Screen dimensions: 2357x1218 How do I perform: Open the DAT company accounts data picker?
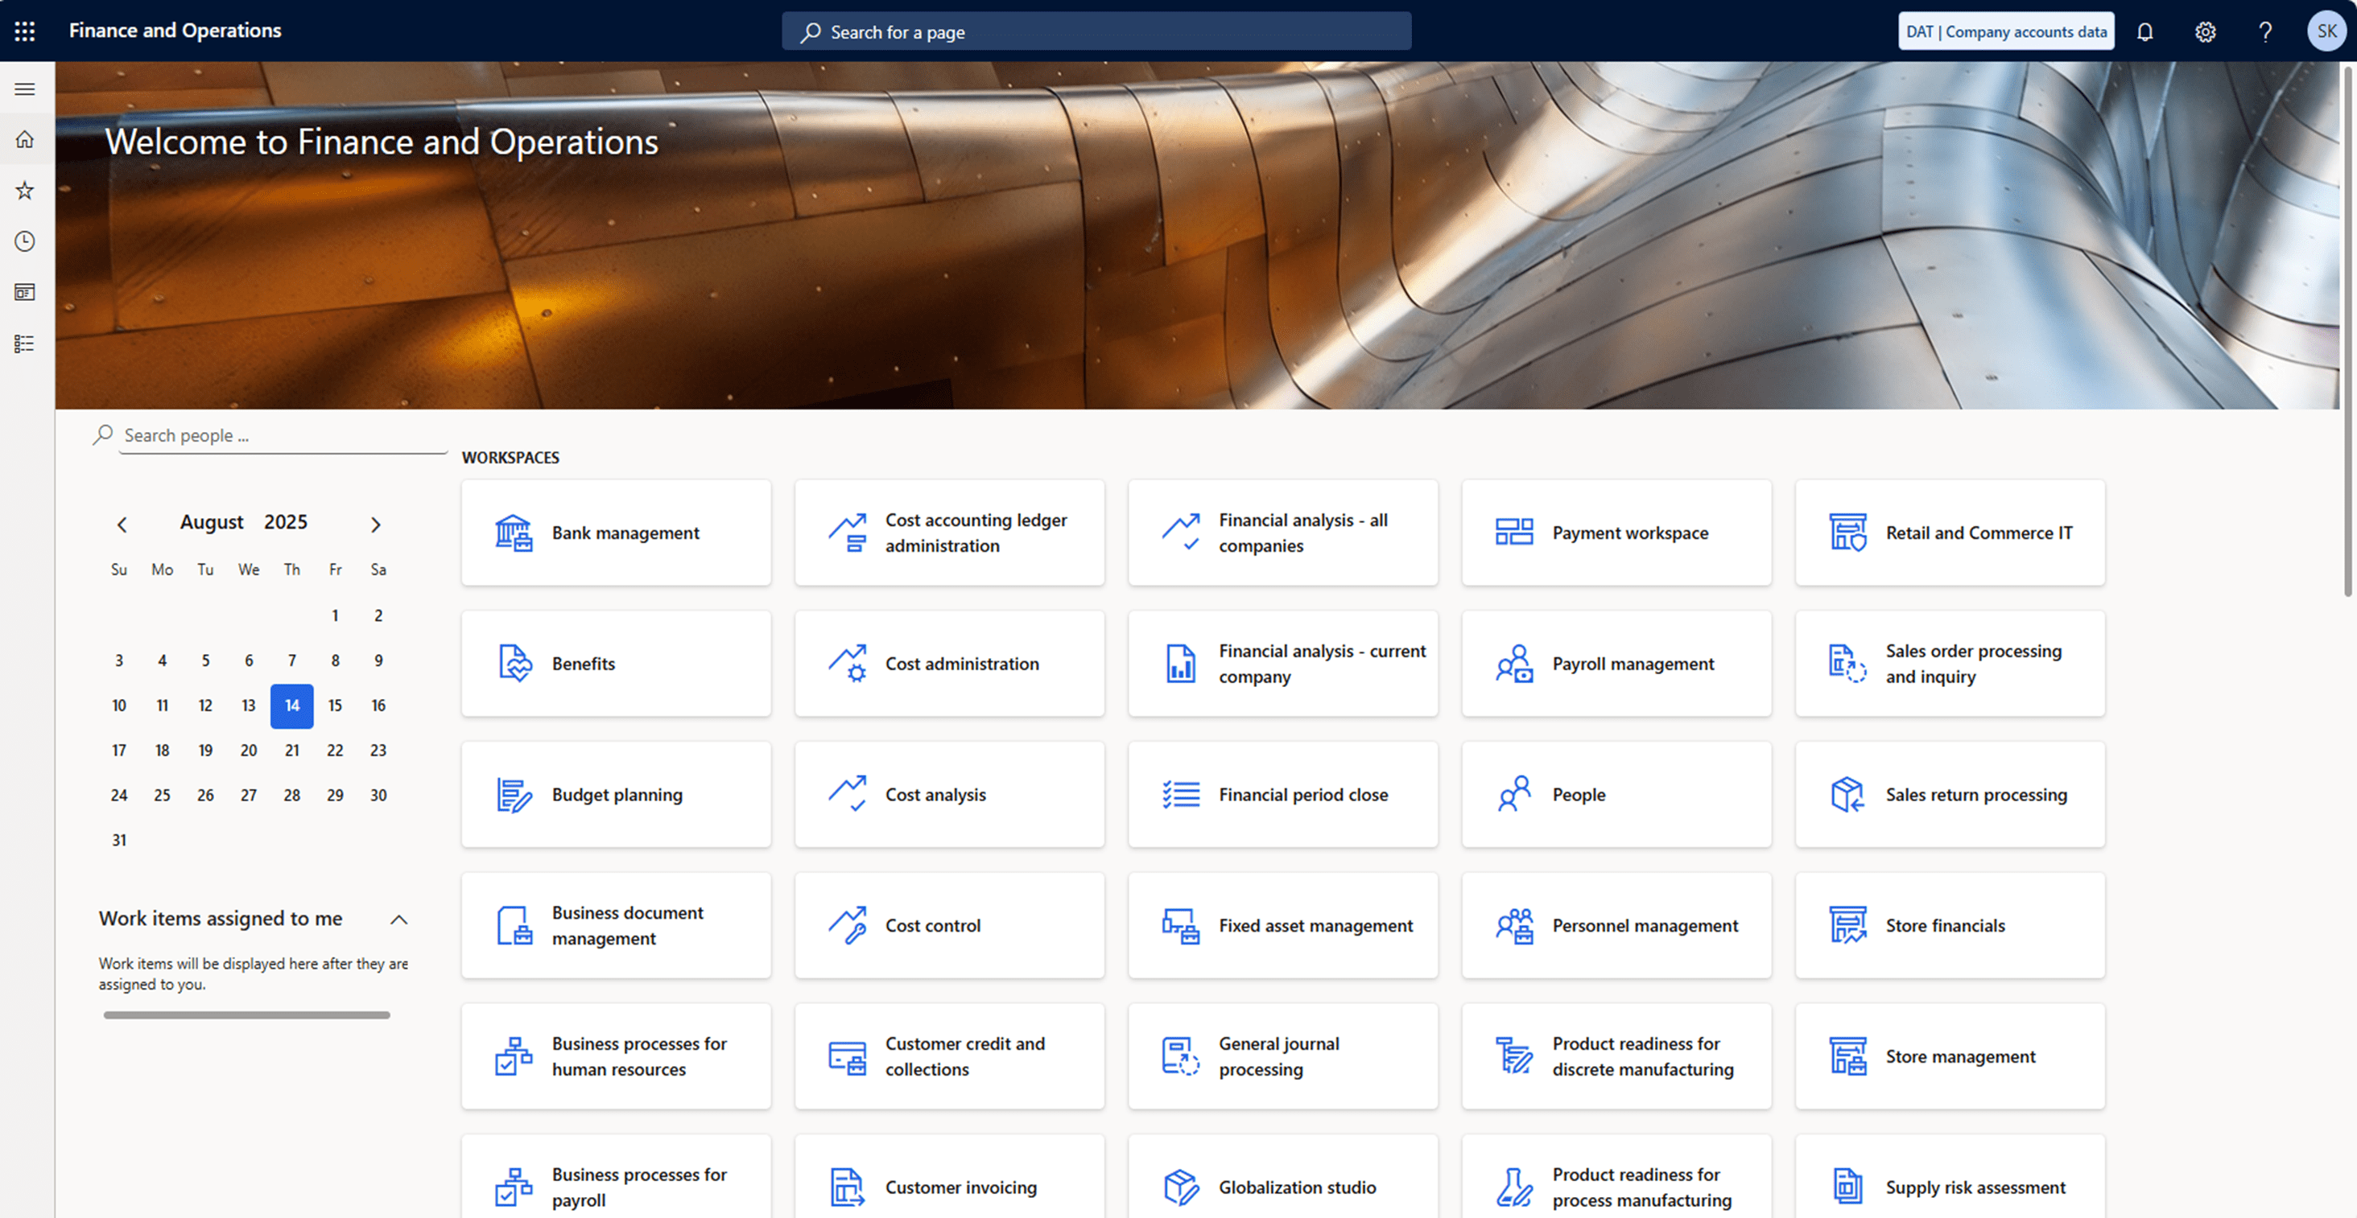2006,31
